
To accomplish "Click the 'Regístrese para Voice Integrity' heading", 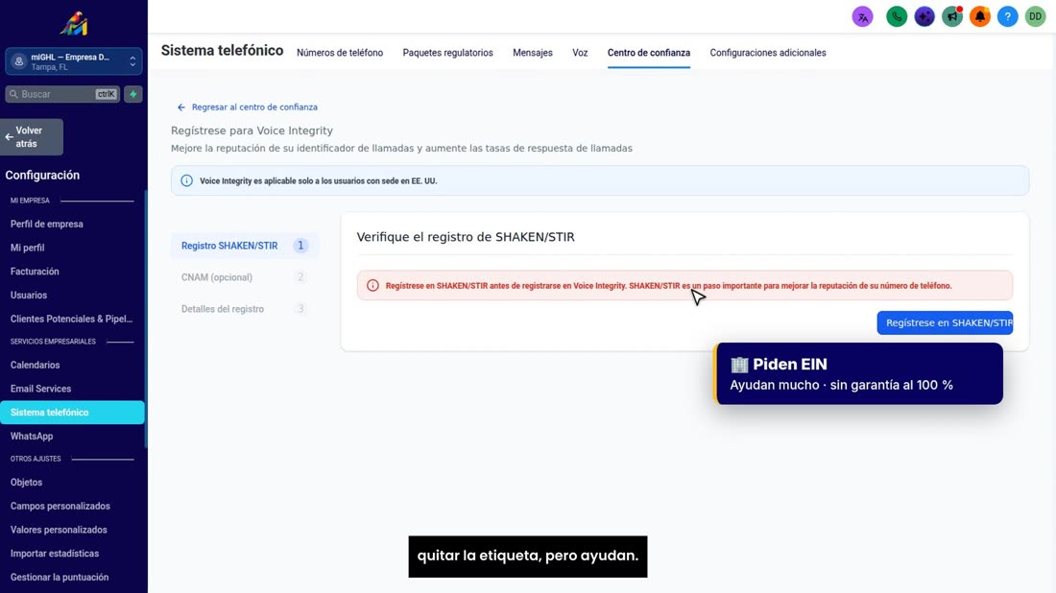I will tap(252, 130).
